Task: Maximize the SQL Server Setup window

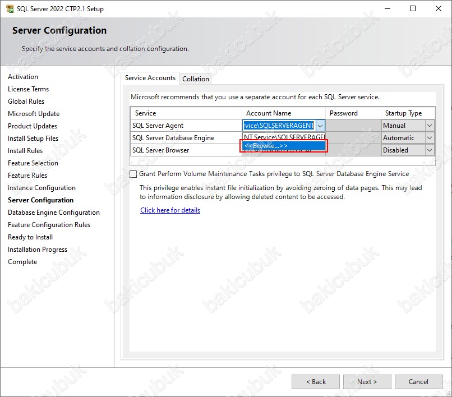Action: [x=413, y=8]
